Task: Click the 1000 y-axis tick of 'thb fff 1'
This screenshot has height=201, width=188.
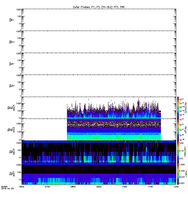Action: (19, 10)
